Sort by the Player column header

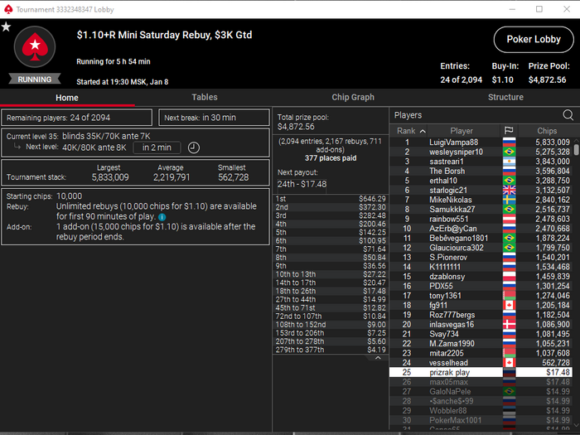click(462, 131)
